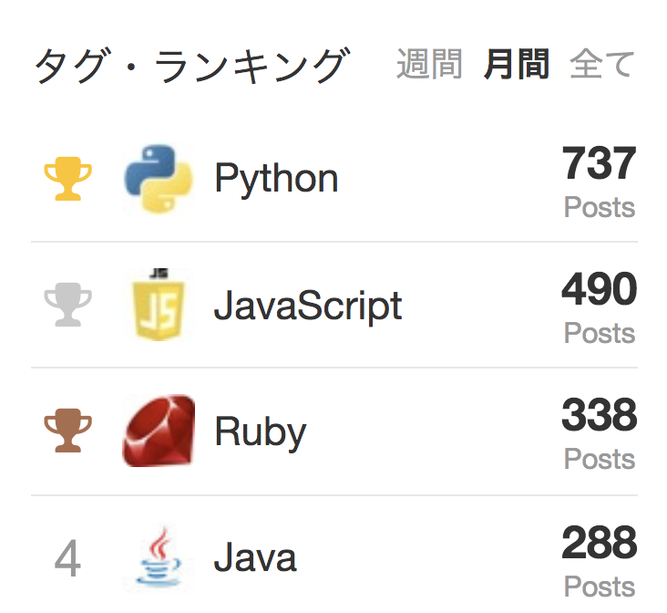This screenshot has height=613, width=667.
Task: Click the 490 Posts count
Action: click(x=599, y=306)
